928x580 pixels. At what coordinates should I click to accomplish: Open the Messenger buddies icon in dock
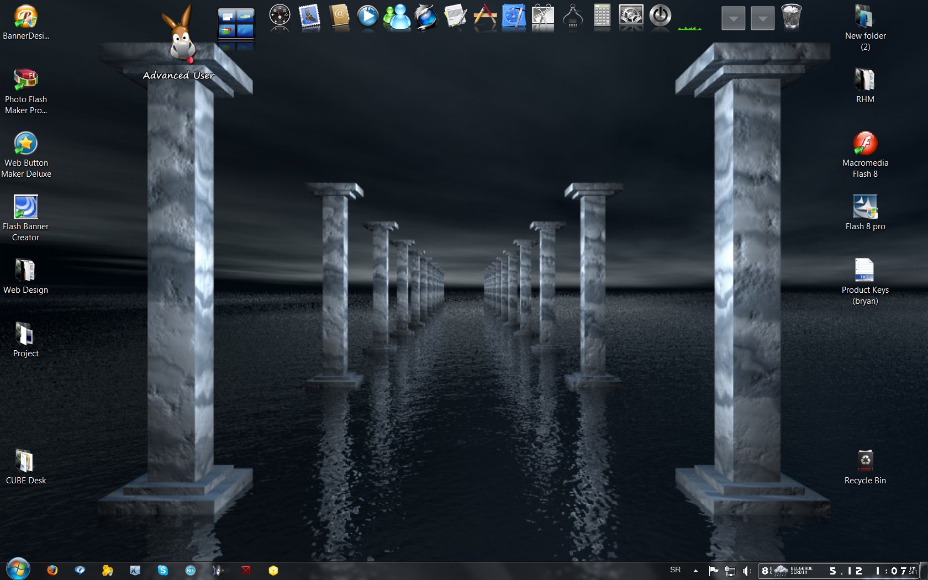(397, 17)
